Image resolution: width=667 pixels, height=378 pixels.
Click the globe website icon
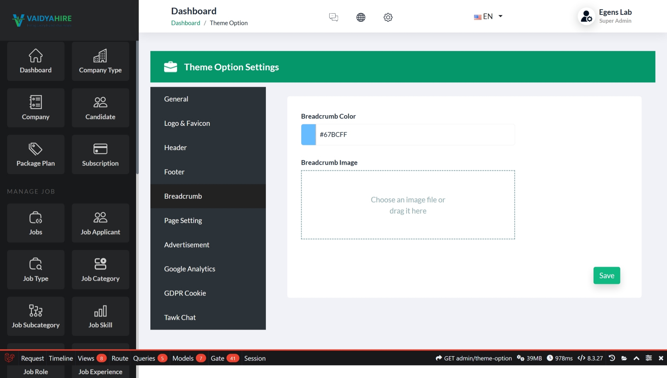coord(361,17)
